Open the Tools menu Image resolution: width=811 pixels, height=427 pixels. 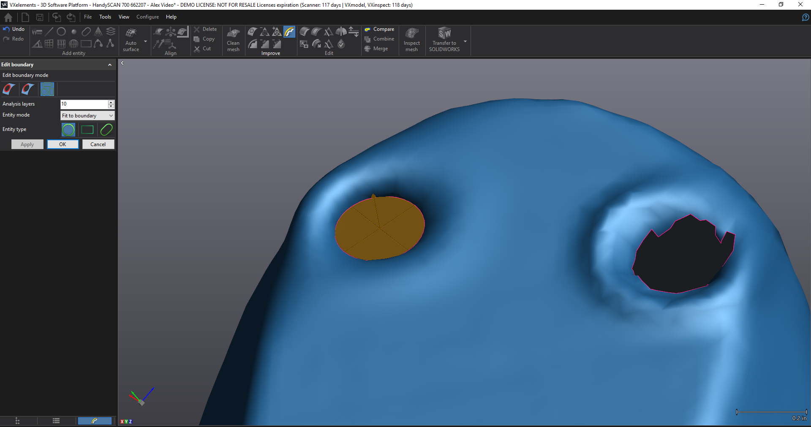point(105,17)
